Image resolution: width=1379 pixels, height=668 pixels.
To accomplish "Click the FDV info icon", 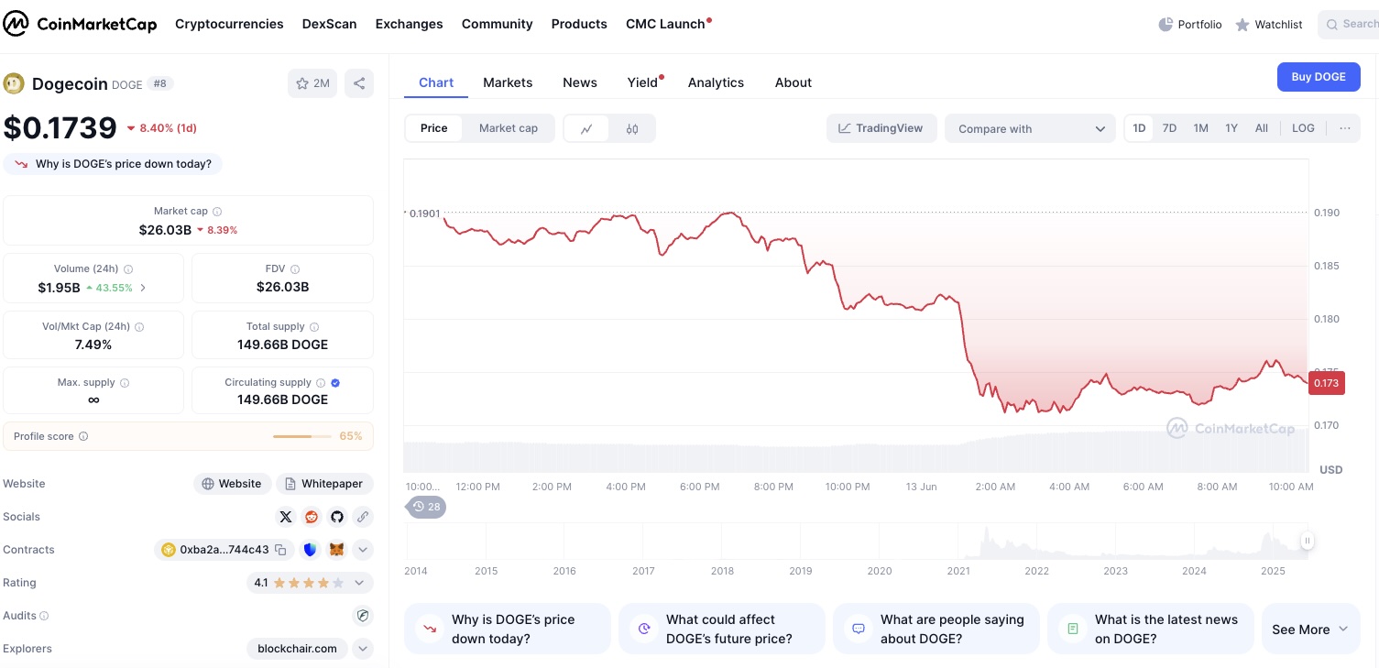I will pos(294,269).
